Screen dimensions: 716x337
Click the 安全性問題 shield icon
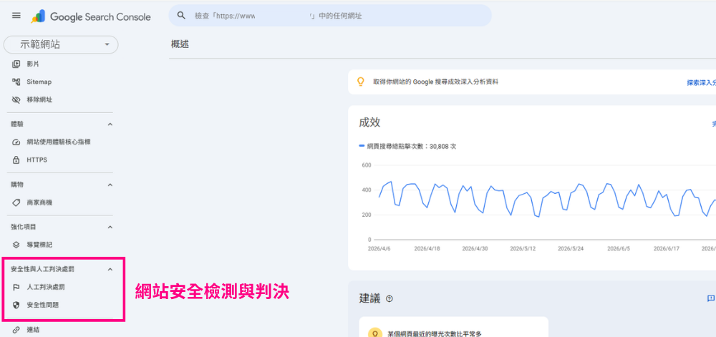pos(16,305)
